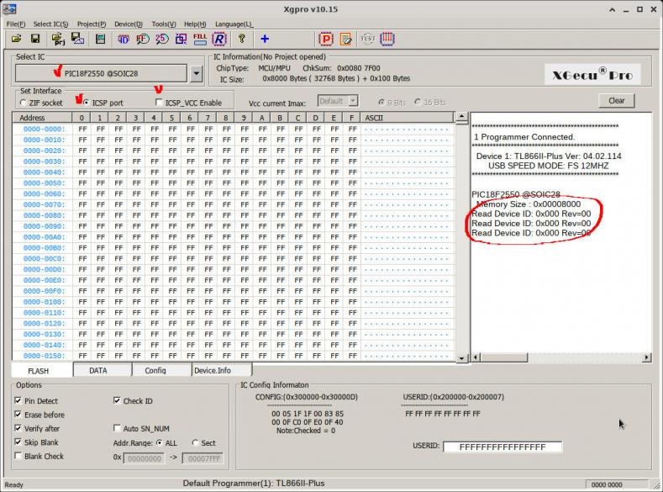Click the open project (Prj) icon
Image resolution: width=663 pixels, height=492 pixels.
[56, 39]
